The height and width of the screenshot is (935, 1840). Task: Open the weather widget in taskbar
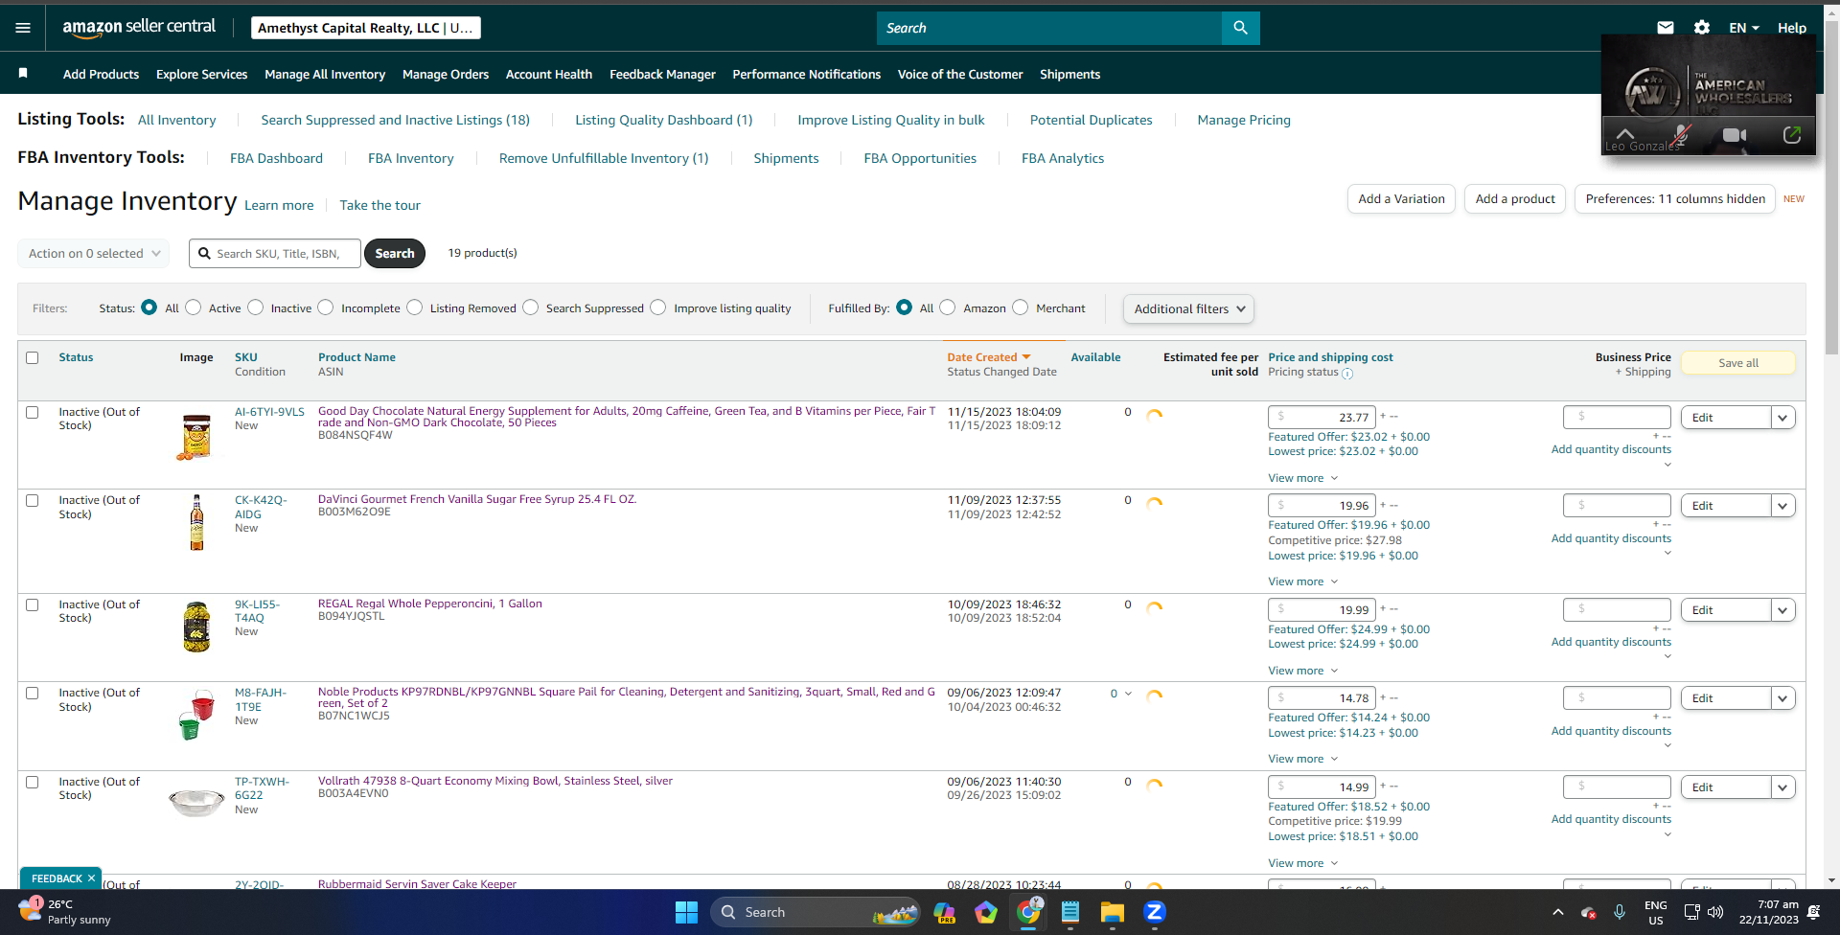[64, 912]
